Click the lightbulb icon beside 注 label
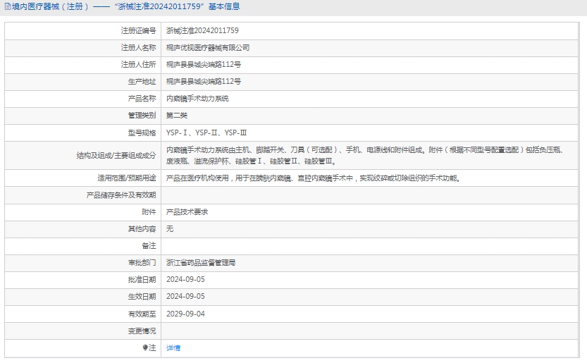Image resolution: width=587 pixels, height=363 pixels. pos(145,348)
